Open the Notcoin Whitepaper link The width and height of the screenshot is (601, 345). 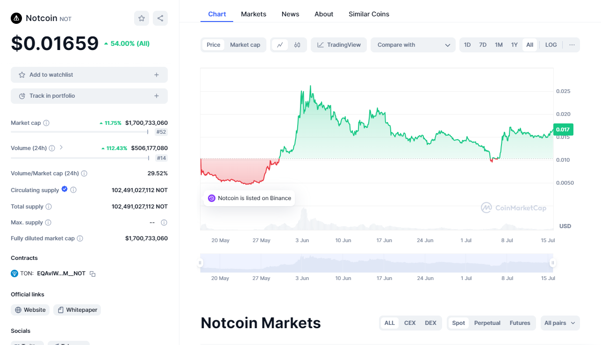(x=77, y=309)
